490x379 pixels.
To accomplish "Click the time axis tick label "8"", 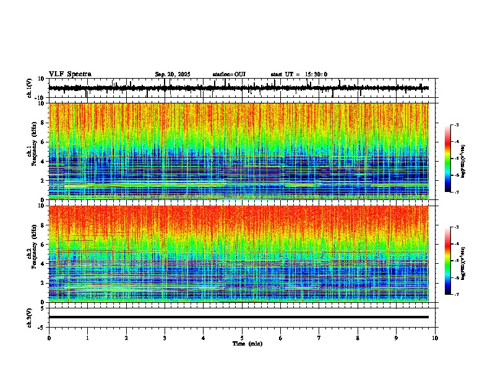I will click(358, 338).
